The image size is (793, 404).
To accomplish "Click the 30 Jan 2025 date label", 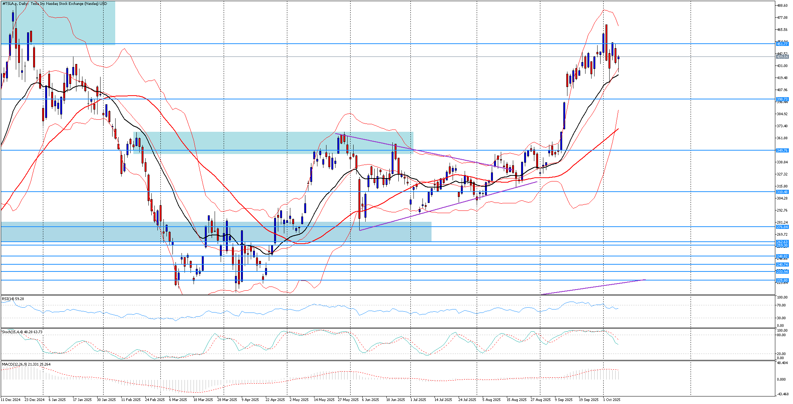I will pos(106,400).
